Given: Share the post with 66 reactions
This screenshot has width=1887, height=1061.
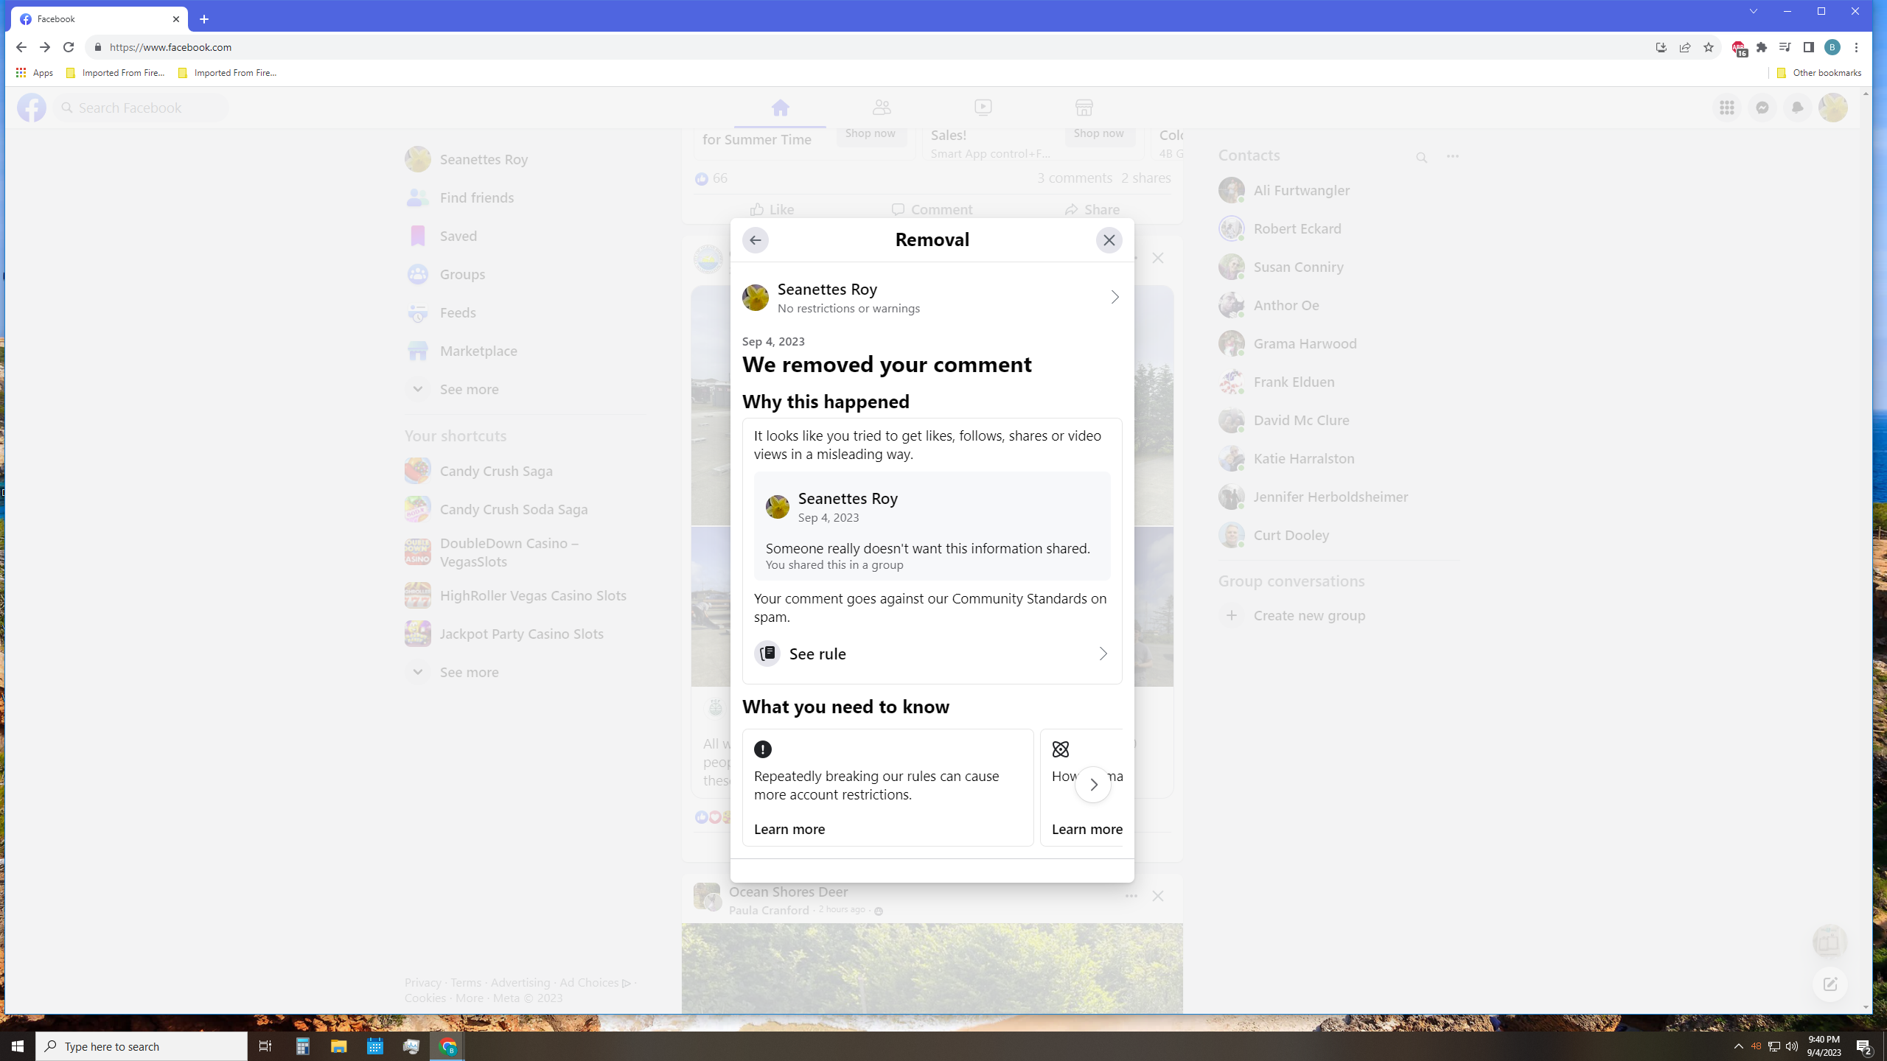Looking at the screenshot, I should [1092, 209].
